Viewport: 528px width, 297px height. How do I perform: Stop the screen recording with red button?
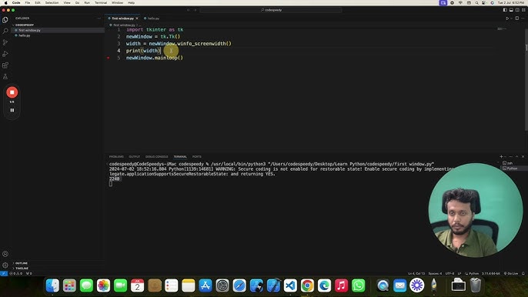point(12,92)
